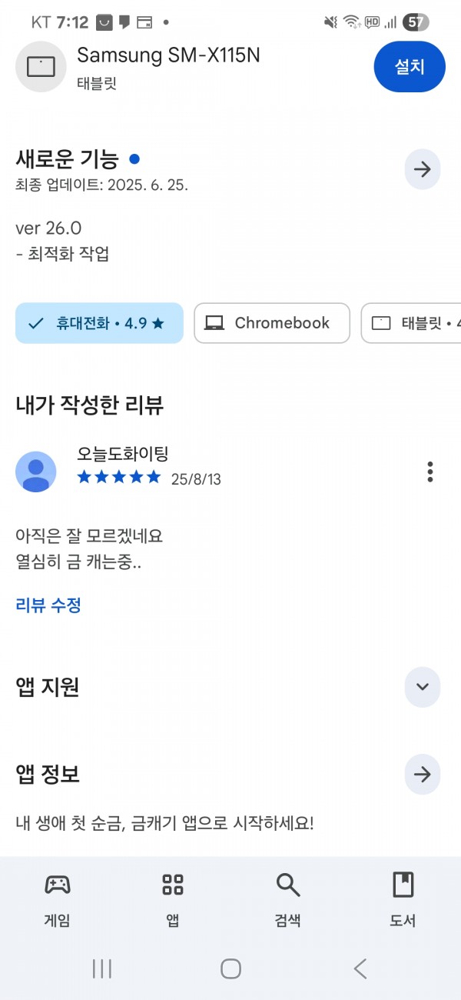Tap the five-star rating on my review
The height and width of the screenshot is (1000, 461).
tap(119, 478)
